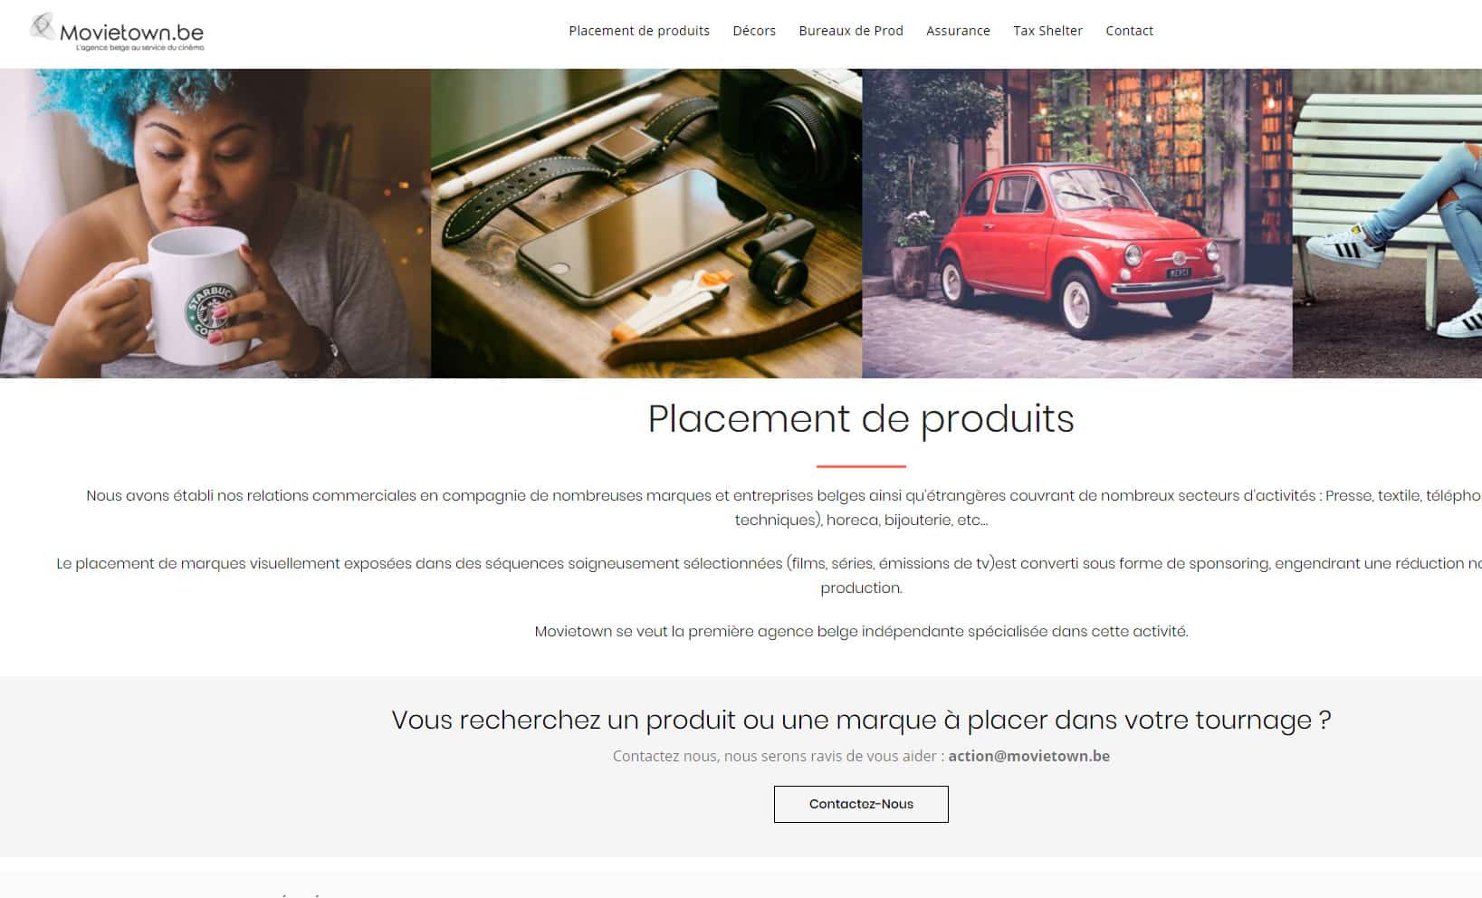
Task: Click the Vous recherchez un produit heading
Action: point(861,720)
